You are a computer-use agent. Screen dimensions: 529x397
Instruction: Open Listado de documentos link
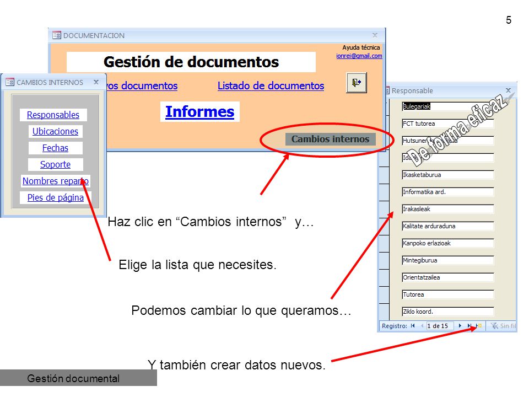point(271,86)
